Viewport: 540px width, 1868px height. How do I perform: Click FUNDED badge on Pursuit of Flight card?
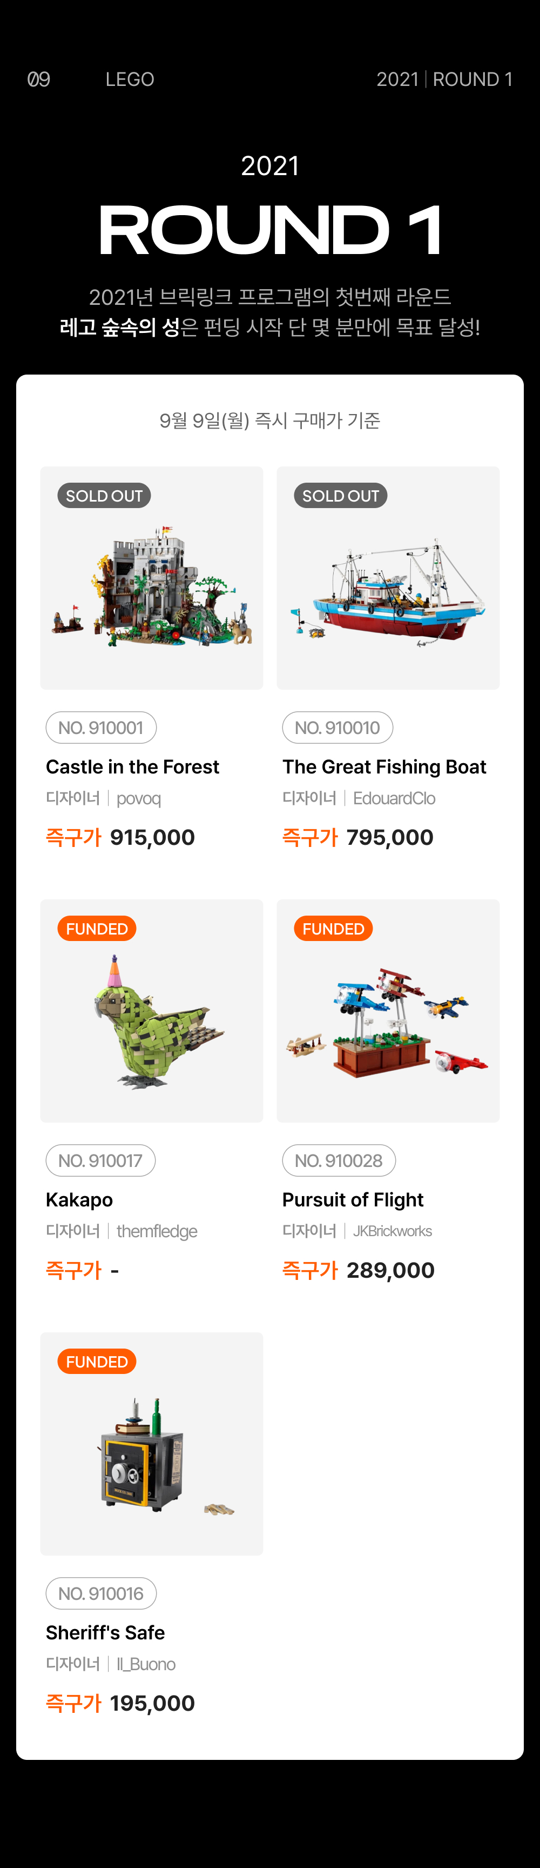(333, 929)
